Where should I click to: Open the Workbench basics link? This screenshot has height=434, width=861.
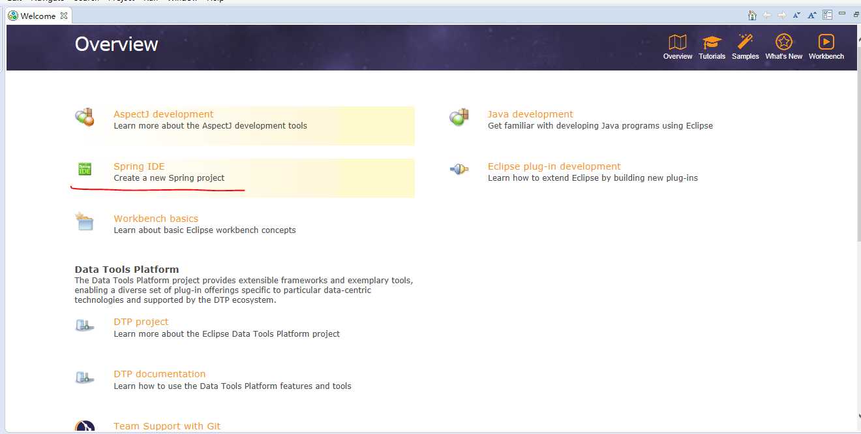point(156,219)
